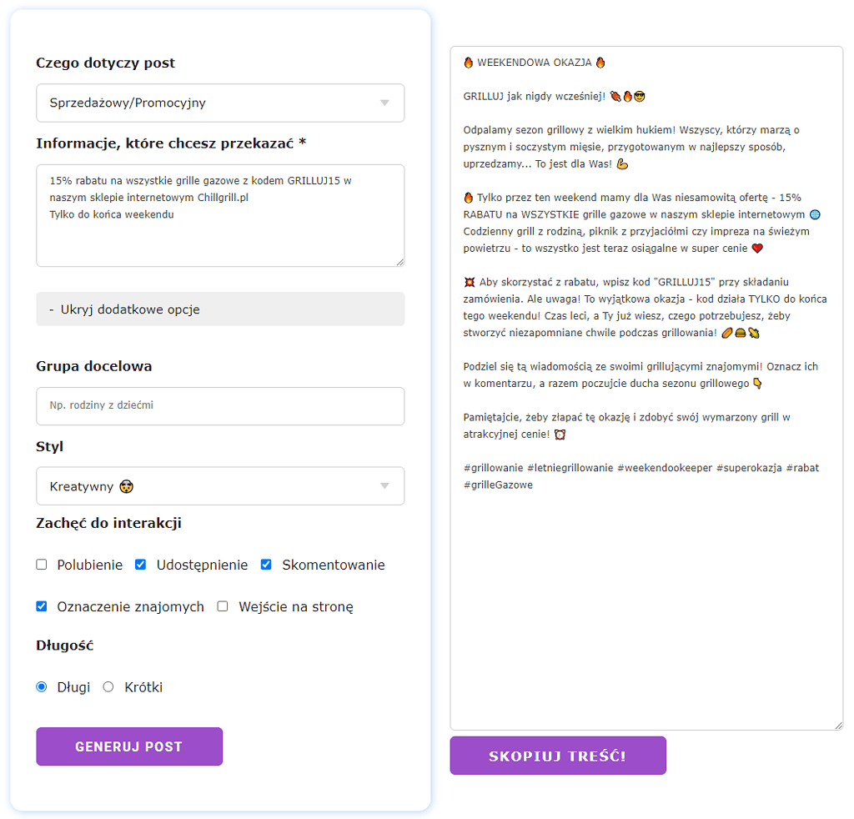Click the red heart emoji in post
854x819 pixels.
(757, 249)
